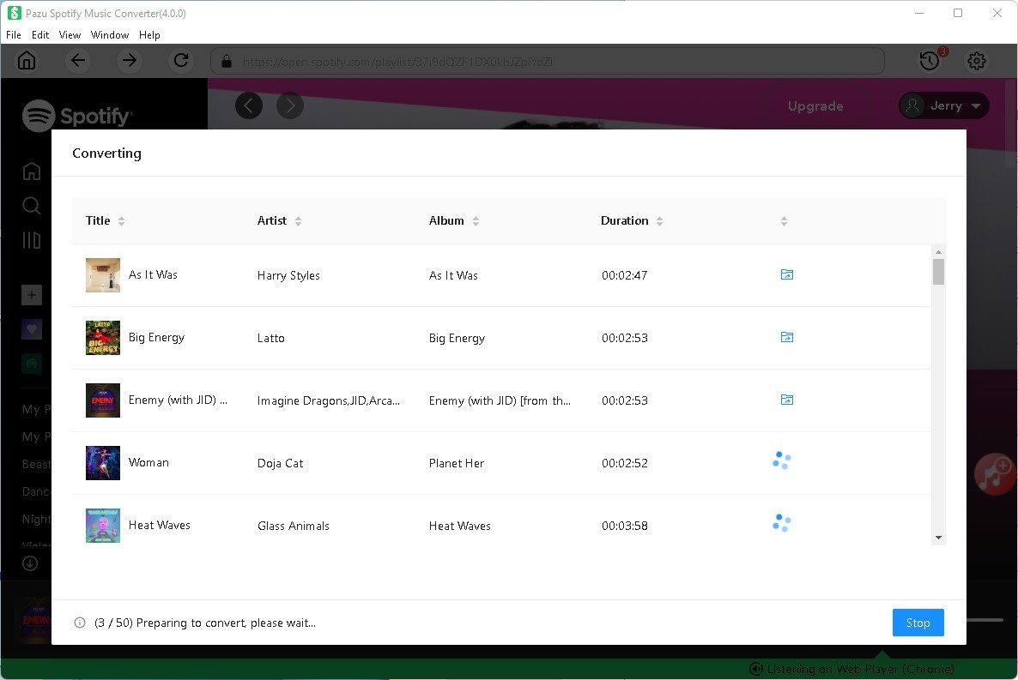Click the Heat Waves album thumbnail

click(103, 526)
